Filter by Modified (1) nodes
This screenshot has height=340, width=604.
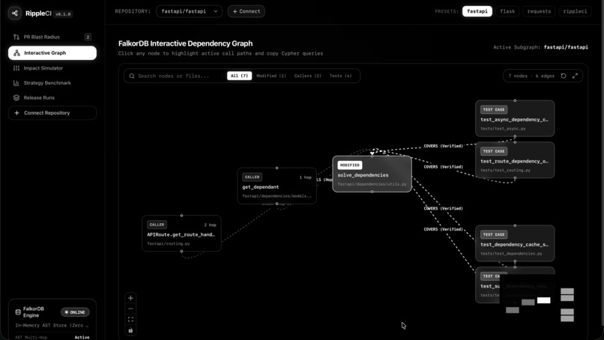(271, 76)
